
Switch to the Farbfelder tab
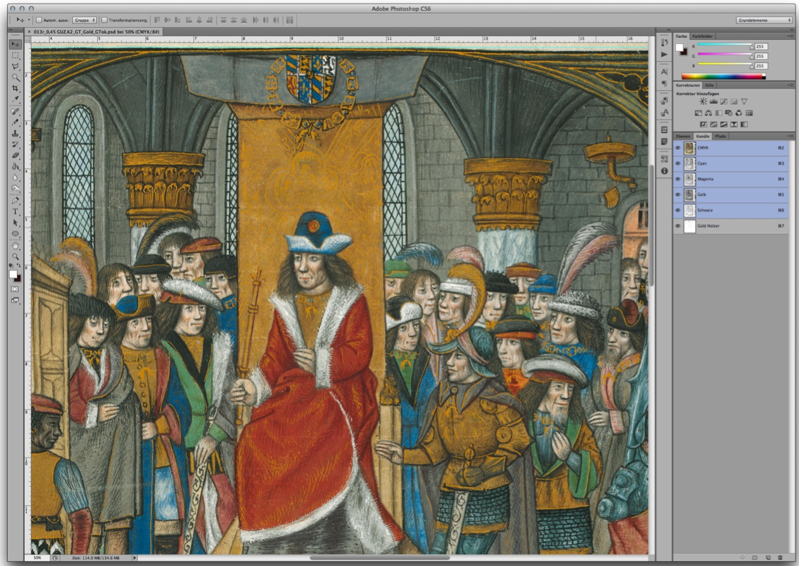pyautogui.click(x=702, y=36)
